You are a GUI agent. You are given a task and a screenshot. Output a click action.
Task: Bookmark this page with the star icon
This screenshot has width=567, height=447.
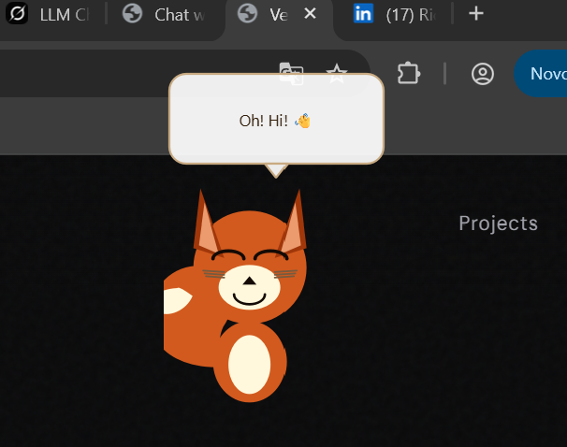(x=337, y=73)
